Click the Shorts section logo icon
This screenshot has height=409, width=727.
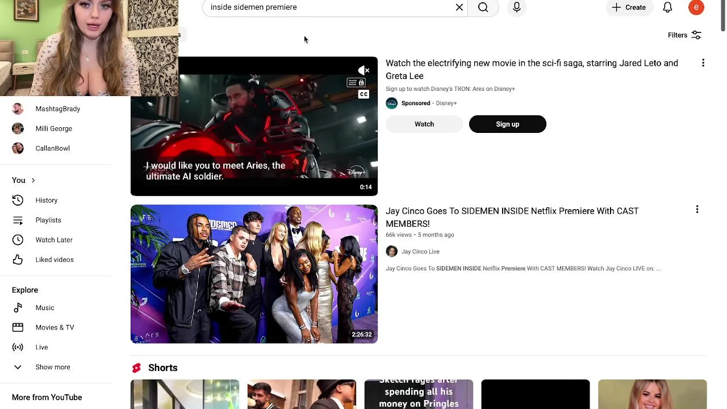coord(136,368)
